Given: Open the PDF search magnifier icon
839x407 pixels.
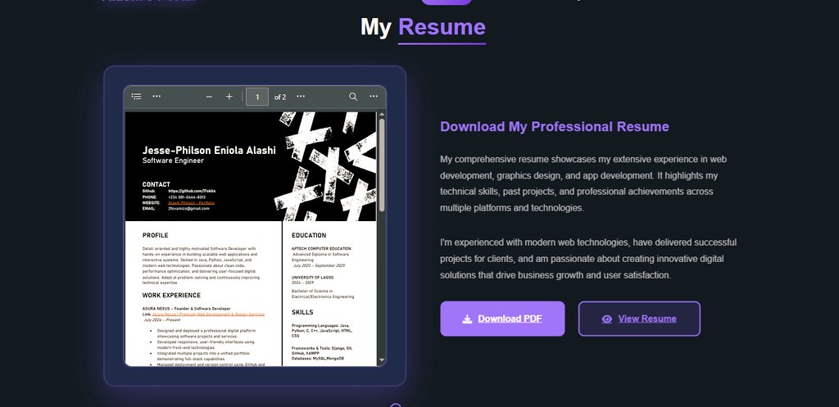Looking at the screenshot, I should (x=353, y=97).
